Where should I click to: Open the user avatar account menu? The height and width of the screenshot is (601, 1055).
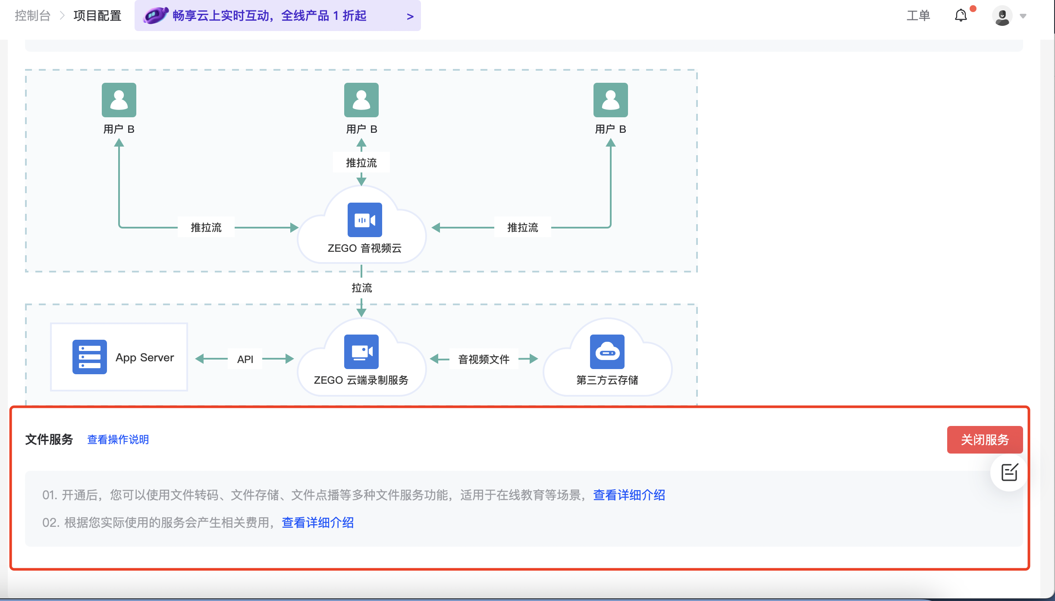tap(1002, 16)
